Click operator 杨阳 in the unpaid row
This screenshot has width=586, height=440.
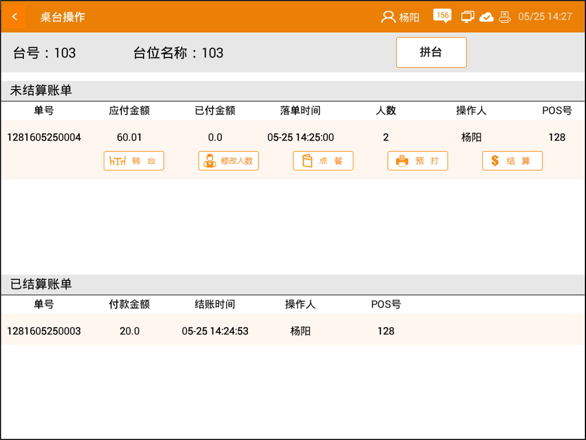[x=471, y=138]
